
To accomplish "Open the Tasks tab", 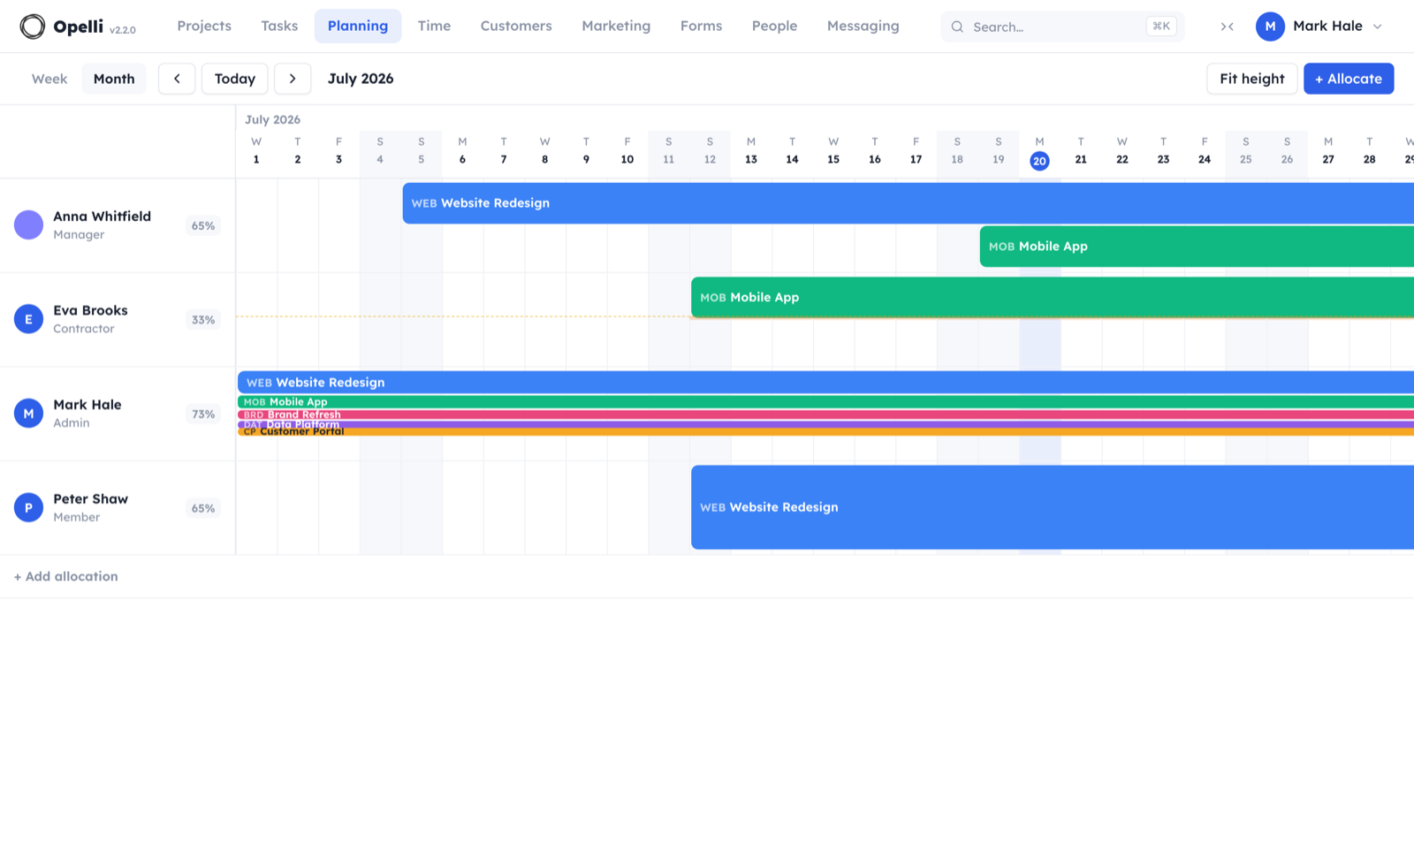I will pyautogui.click(x=279, y=27).
